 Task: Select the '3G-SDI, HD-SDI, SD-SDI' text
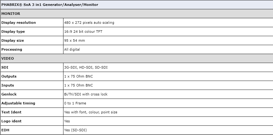coord(85,67)
